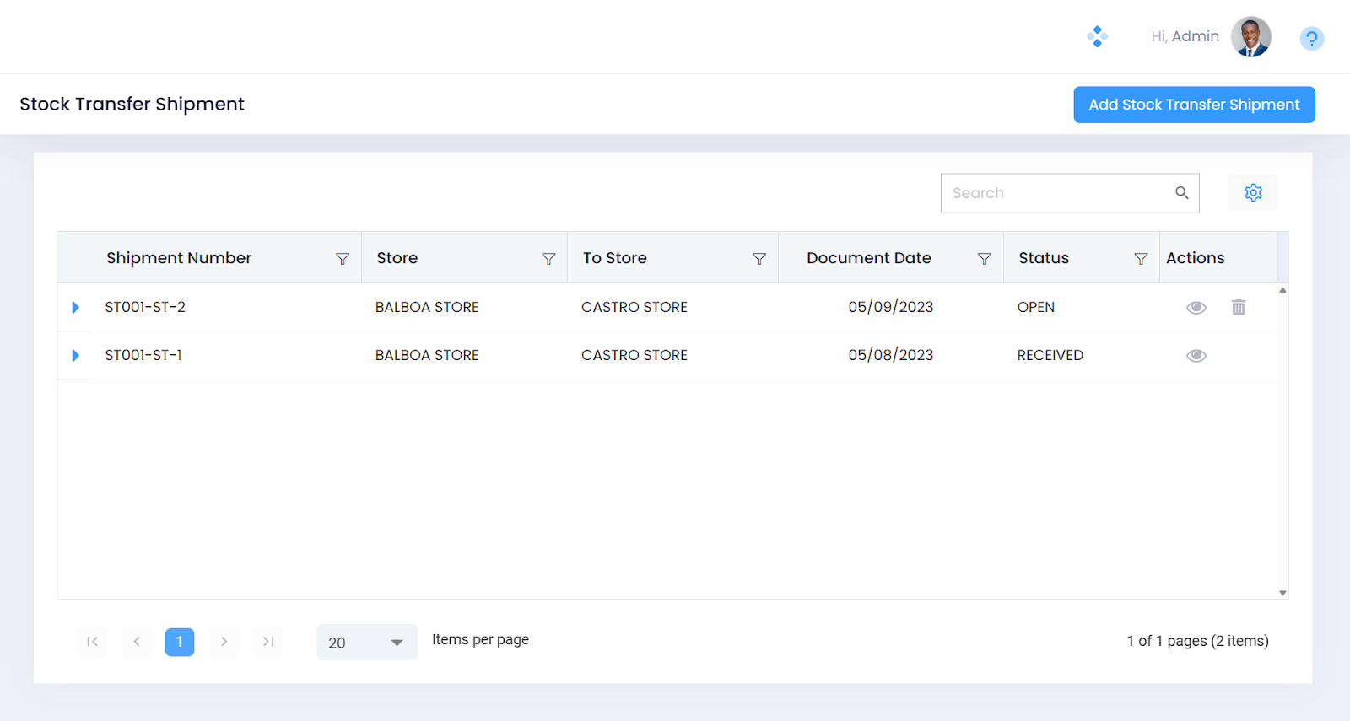Open Store column filter icon

click(x=548, y=259)
